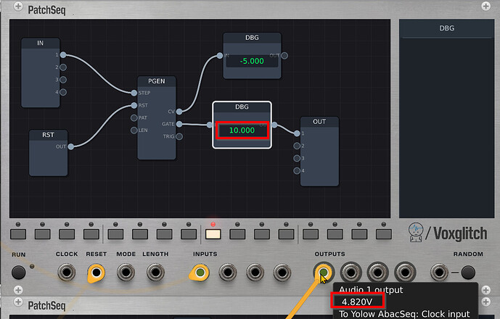500x319 pixels.
Task: Click the fourth OUTPUTS jack
Action: [405, 273]
